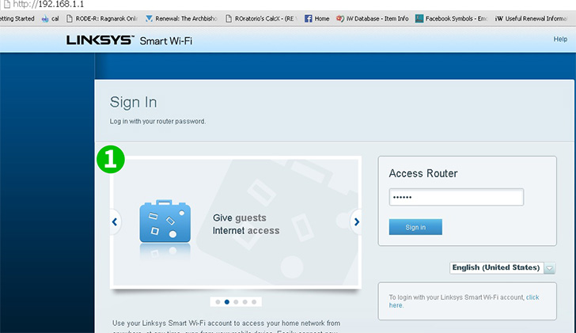Open the ROratorio's CalcX bookmark

tap(261, 18)
